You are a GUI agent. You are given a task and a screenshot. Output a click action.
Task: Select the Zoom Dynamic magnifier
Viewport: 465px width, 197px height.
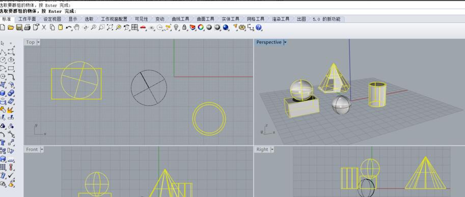[x=93, y=27]
